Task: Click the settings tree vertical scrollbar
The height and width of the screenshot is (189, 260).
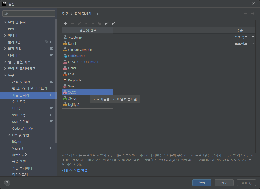Action: click(56, 81)
